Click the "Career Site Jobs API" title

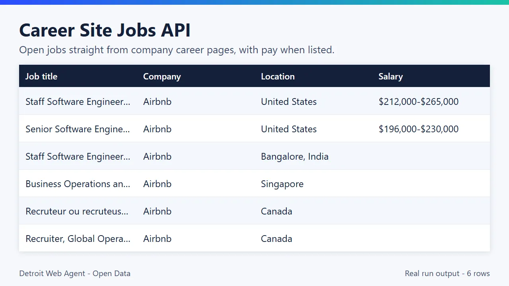[105, 31]
